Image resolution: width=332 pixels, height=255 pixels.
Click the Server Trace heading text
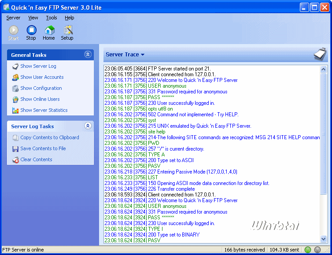click(x=122, y=55)
